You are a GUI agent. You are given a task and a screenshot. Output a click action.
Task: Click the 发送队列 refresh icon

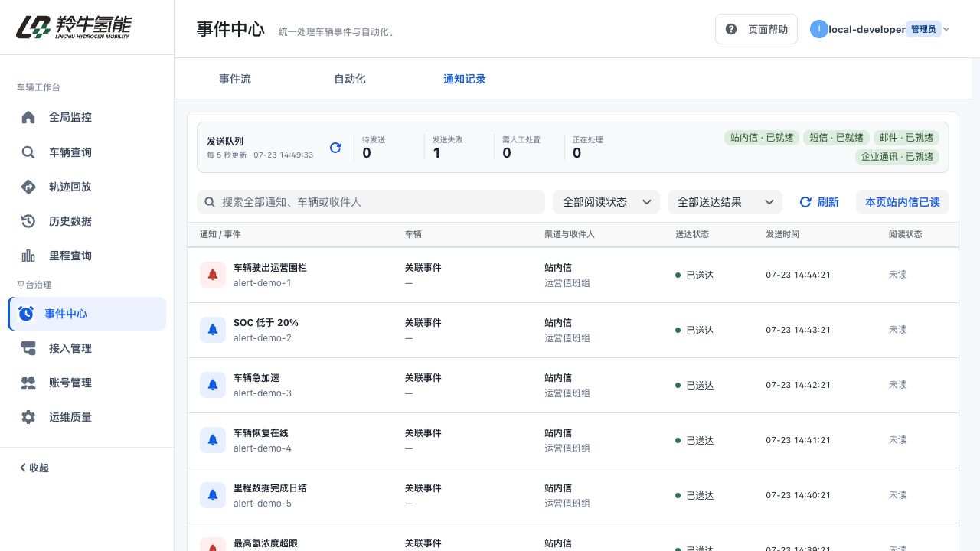(x=335, y=148)
